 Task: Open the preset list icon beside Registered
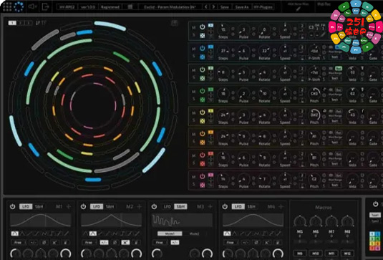[x=130, y=7]
